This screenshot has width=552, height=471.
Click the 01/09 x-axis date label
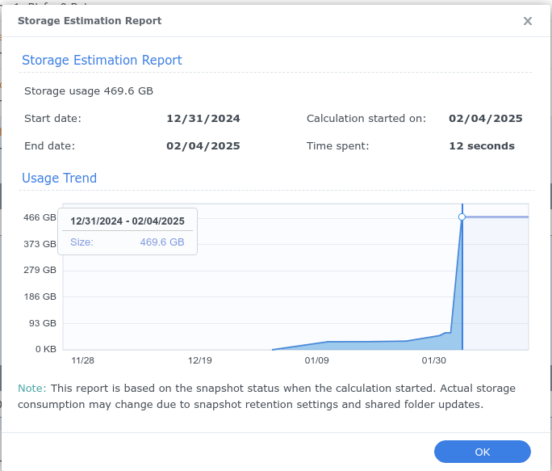coord(317,360)
